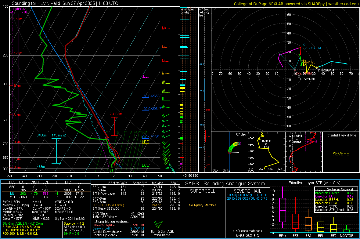Click the ConvT = 83F value

(x=41, y=209)
